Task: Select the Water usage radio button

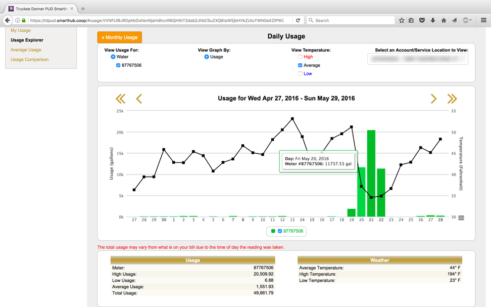Action: [x=113, y=57]
